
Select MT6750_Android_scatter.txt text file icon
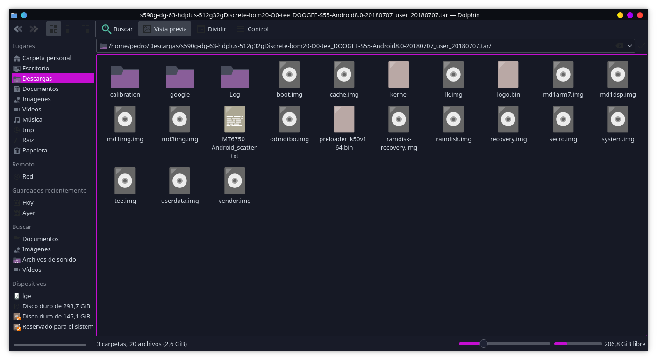(x=235, y=119)
